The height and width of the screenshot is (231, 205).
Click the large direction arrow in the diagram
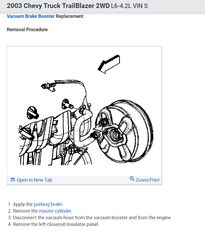click(109, 64)
